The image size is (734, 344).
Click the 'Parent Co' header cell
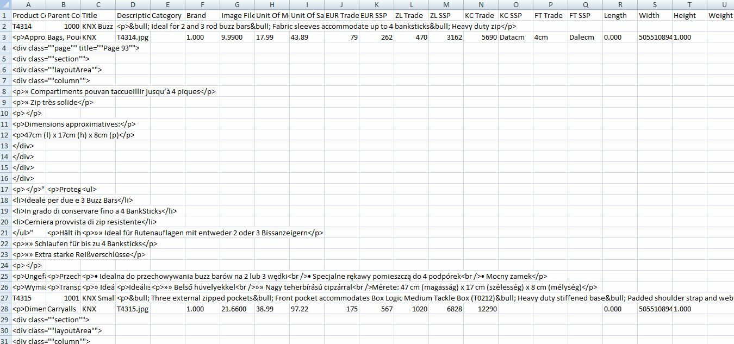[63, 15]
